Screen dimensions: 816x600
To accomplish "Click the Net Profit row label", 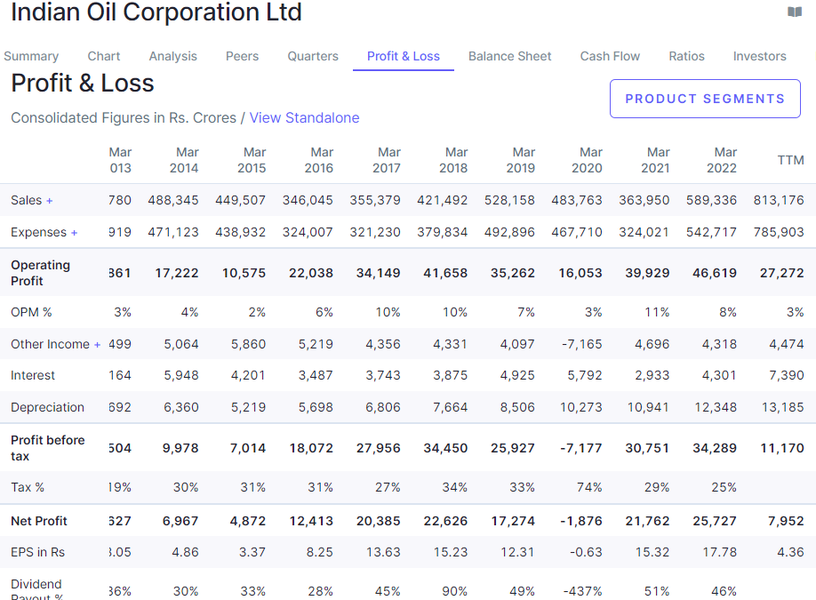I will pos(39,521).
